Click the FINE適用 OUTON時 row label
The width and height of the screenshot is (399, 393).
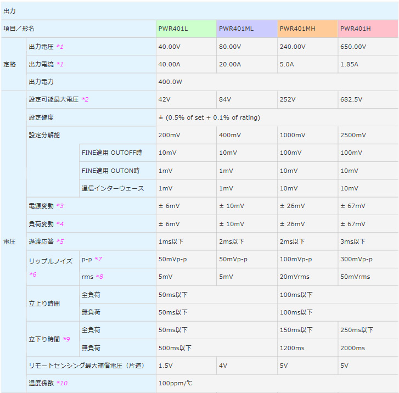pyautogui.click(x=117, y=171)
